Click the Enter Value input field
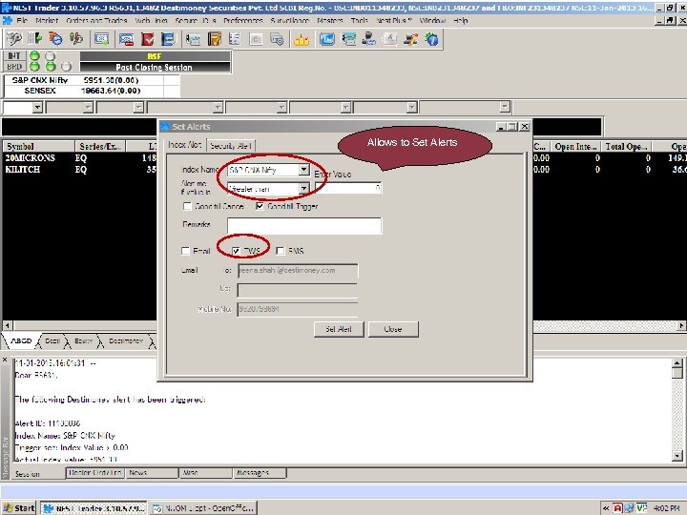 pyautogui.click(x=348, y=188)
